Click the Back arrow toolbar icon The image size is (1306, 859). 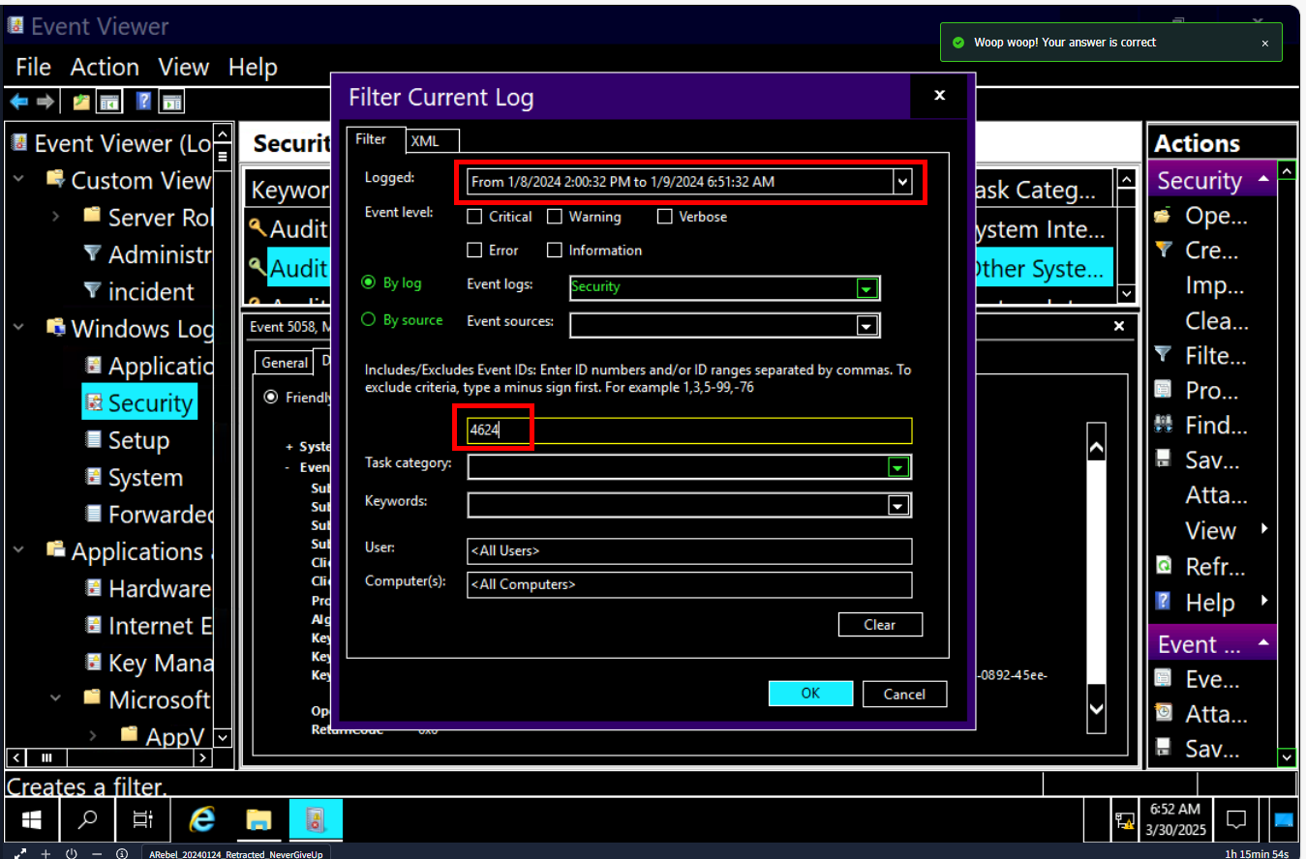click(18, 102)
